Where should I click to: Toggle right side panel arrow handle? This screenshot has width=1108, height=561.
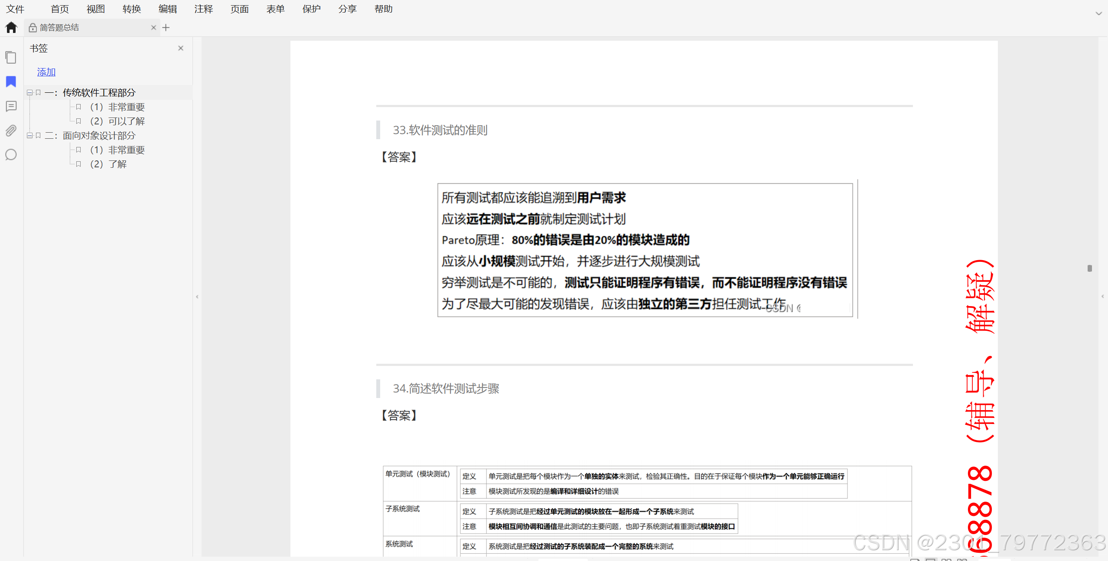pos(1102,297)
